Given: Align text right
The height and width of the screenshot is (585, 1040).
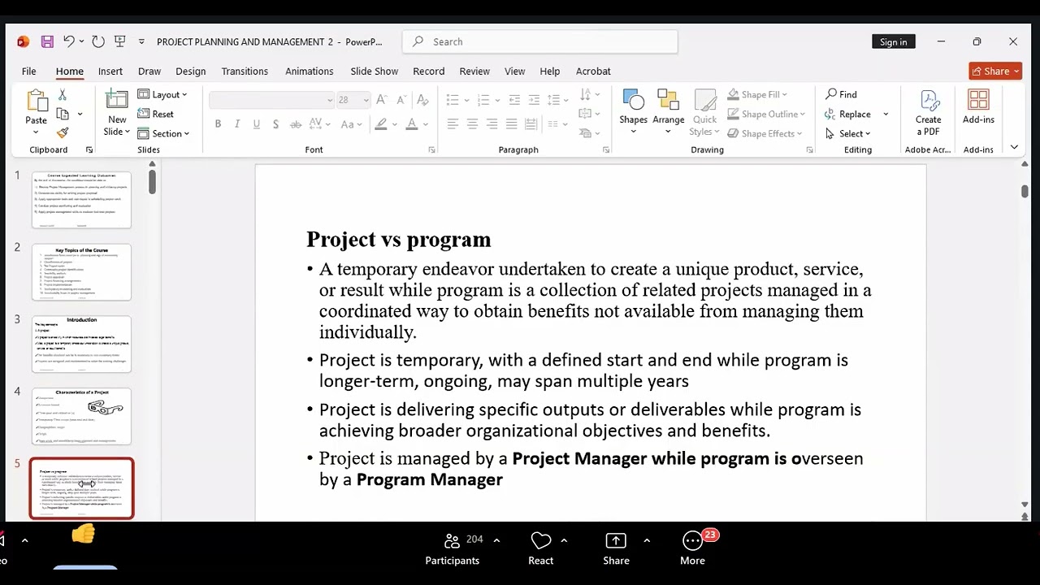Looking at the screenshot, I should [x=492, y=124].
